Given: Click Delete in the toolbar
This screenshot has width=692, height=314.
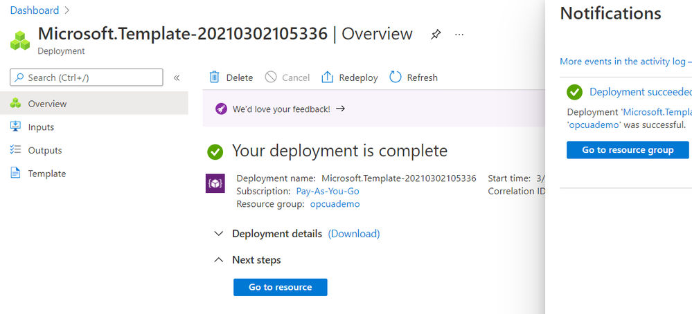Looking at the screenshot, I should click(x=231, y=77).
